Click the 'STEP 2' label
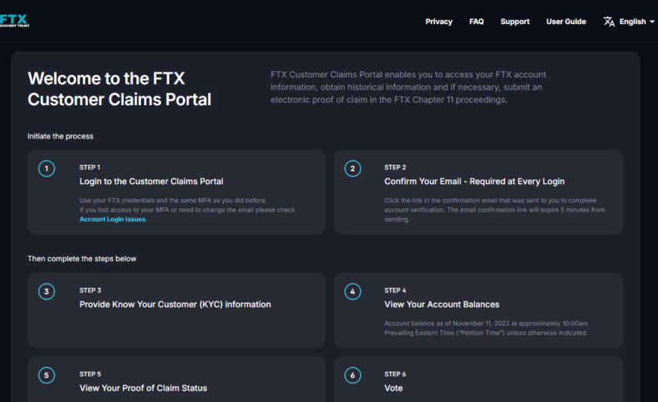 pyautogui.click(x=395, y=167)
